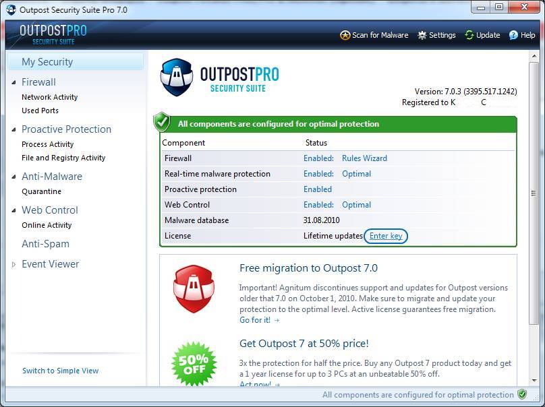
Task: Click Optimal link for Web Control
Action: click(356, 205)
